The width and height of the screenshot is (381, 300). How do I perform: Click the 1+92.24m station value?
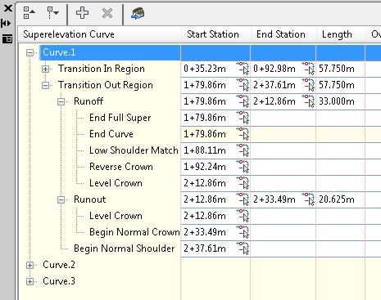point(205,167)
